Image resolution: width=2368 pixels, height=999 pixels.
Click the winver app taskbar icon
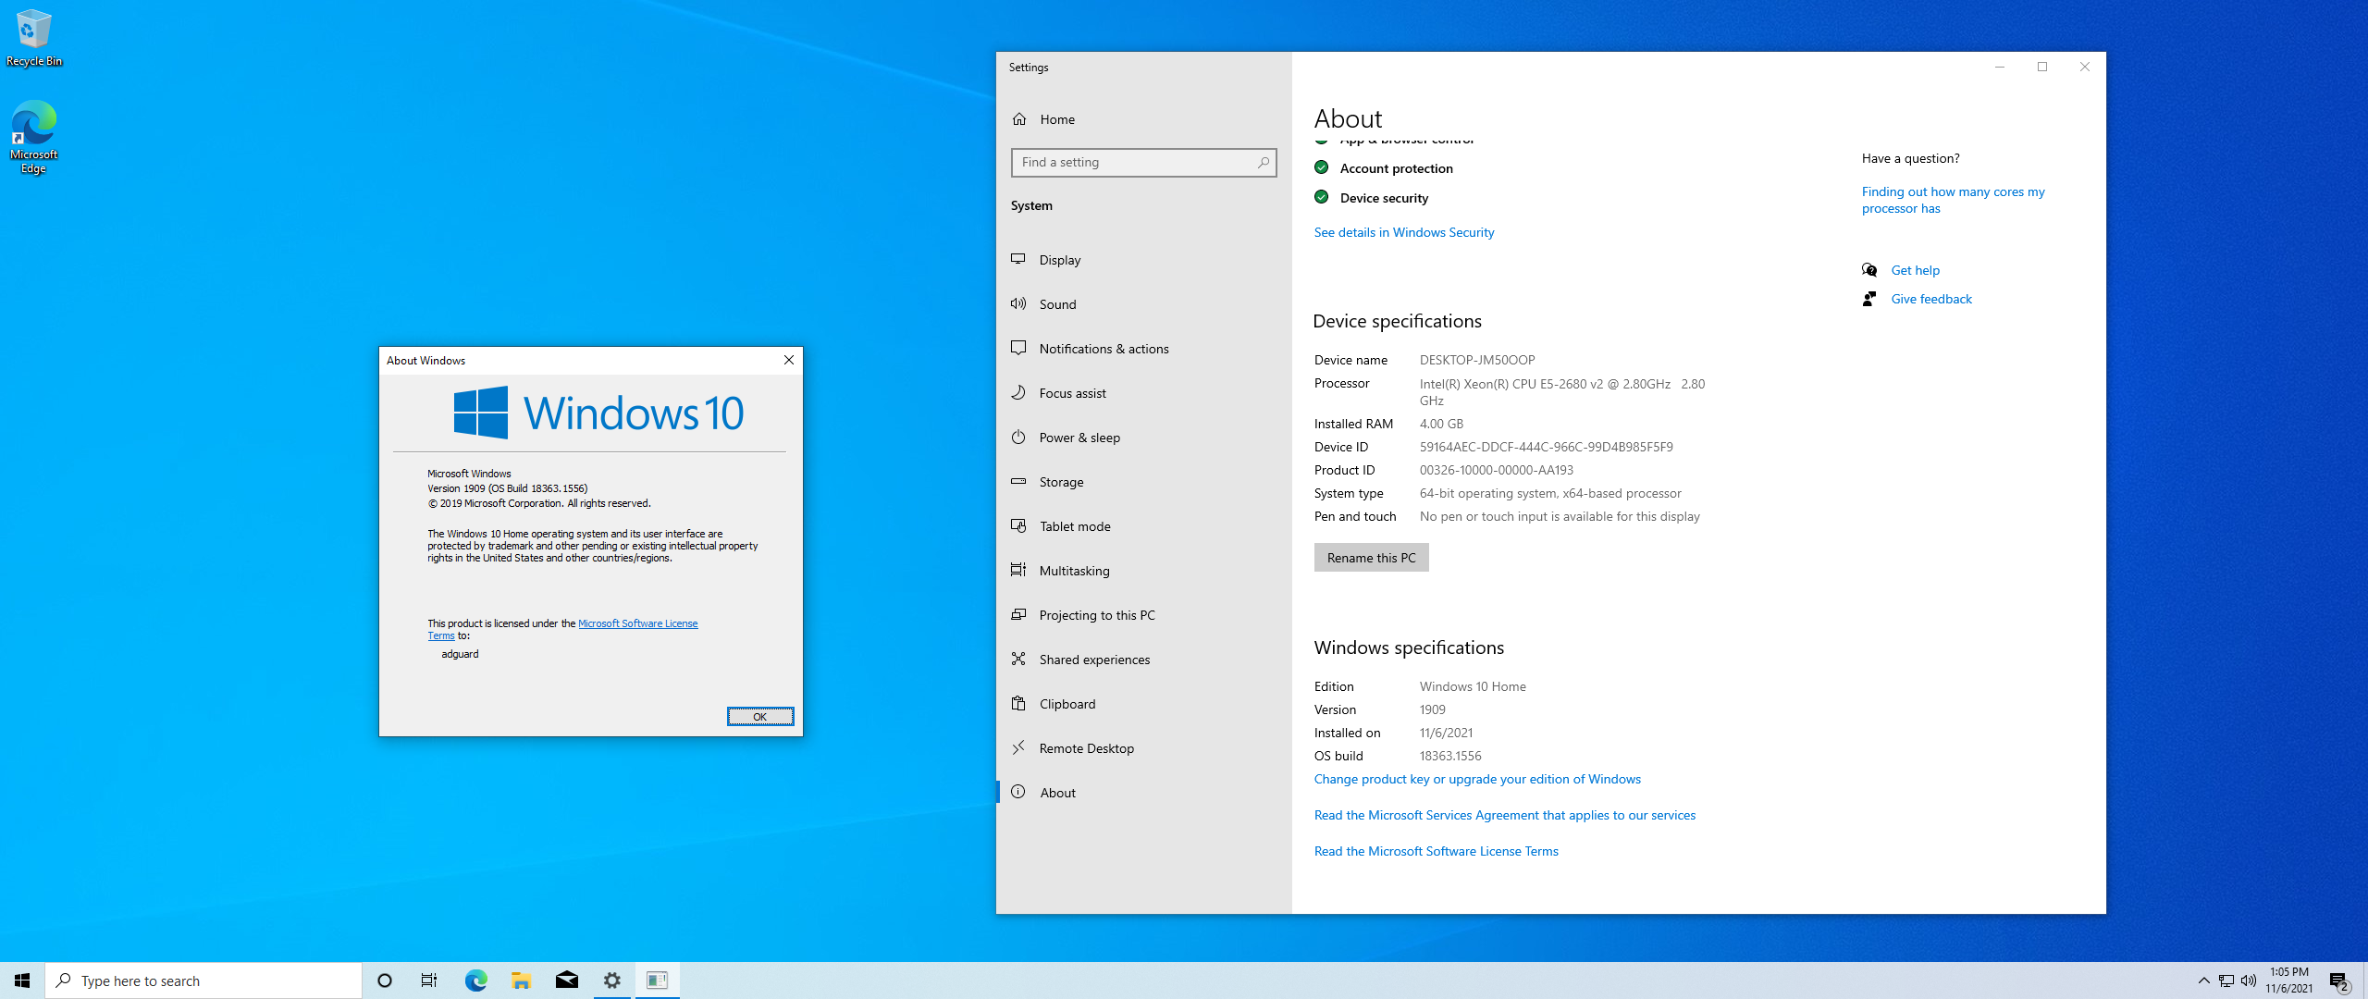pos(657,980)
